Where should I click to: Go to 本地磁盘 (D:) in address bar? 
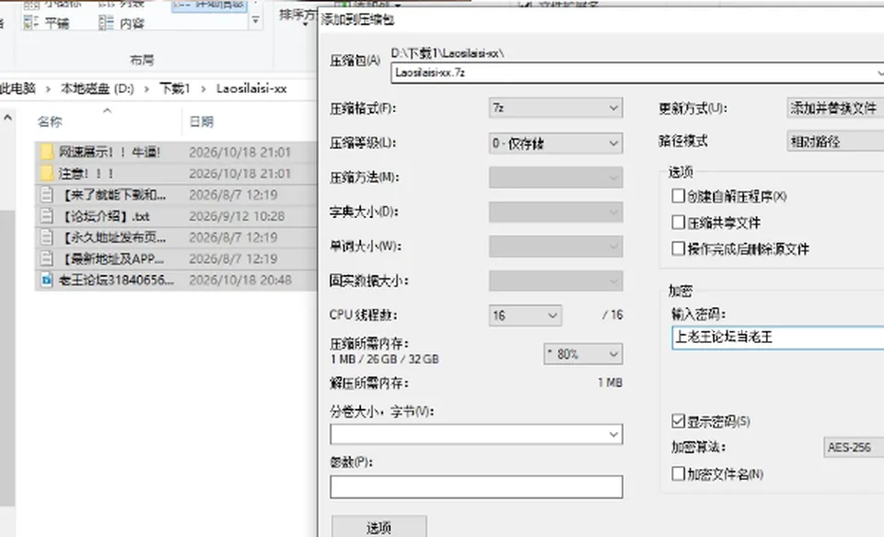point(97,89)
